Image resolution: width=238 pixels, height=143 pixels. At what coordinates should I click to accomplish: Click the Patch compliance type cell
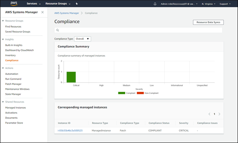click(x=123, y=131)
